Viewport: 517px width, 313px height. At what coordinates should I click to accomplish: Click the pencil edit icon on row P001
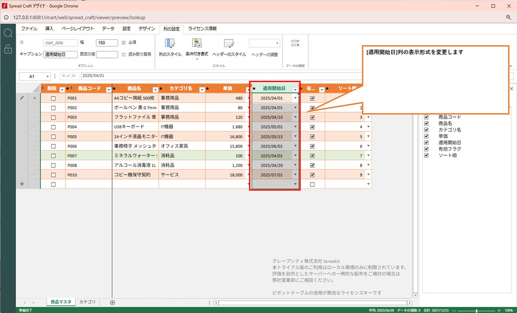pyautogui.click(x=22, y=98)
